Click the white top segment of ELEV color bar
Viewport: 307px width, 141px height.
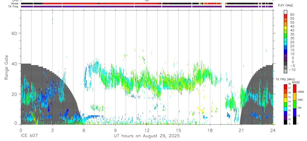pyautogui.click(x=285, y=11)
